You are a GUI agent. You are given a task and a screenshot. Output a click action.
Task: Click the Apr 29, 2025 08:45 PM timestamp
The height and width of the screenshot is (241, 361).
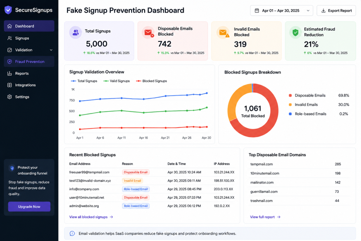point(184,189)
